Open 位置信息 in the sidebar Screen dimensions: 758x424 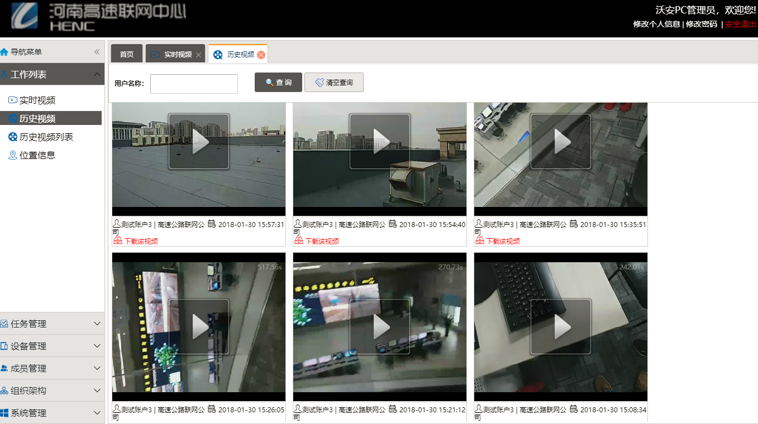coord(37,155)
